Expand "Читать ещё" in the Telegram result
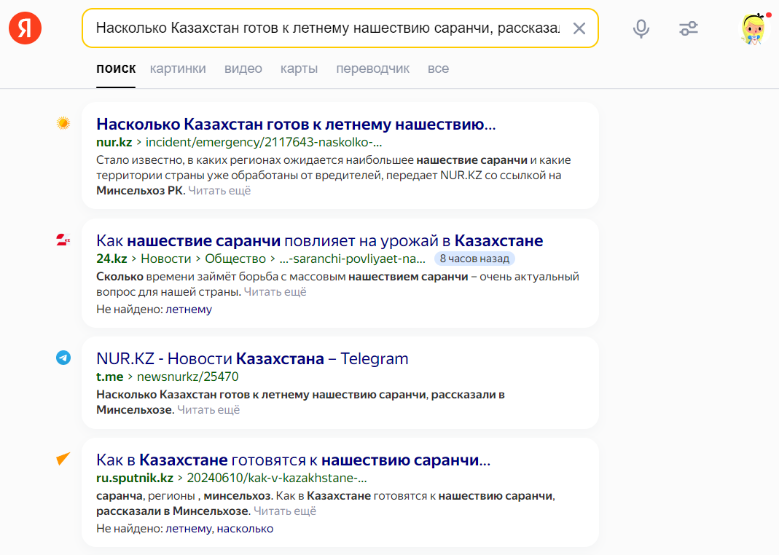 coord(208,410)
